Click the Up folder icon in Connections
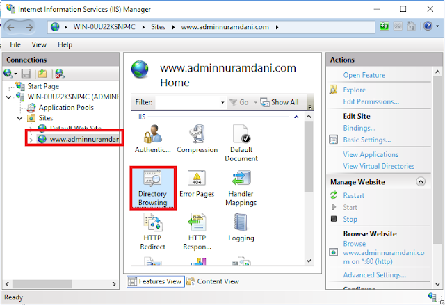The width and height of the screenshot is (445, 305). tap(42, 74)
